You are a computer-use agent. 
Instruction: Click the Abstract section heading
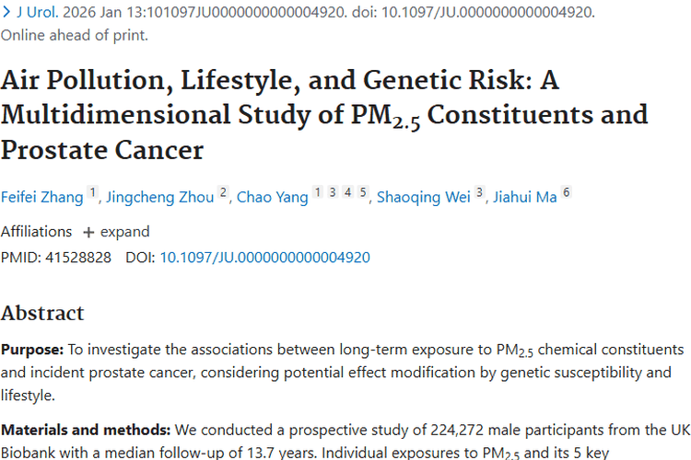[42, 313]
